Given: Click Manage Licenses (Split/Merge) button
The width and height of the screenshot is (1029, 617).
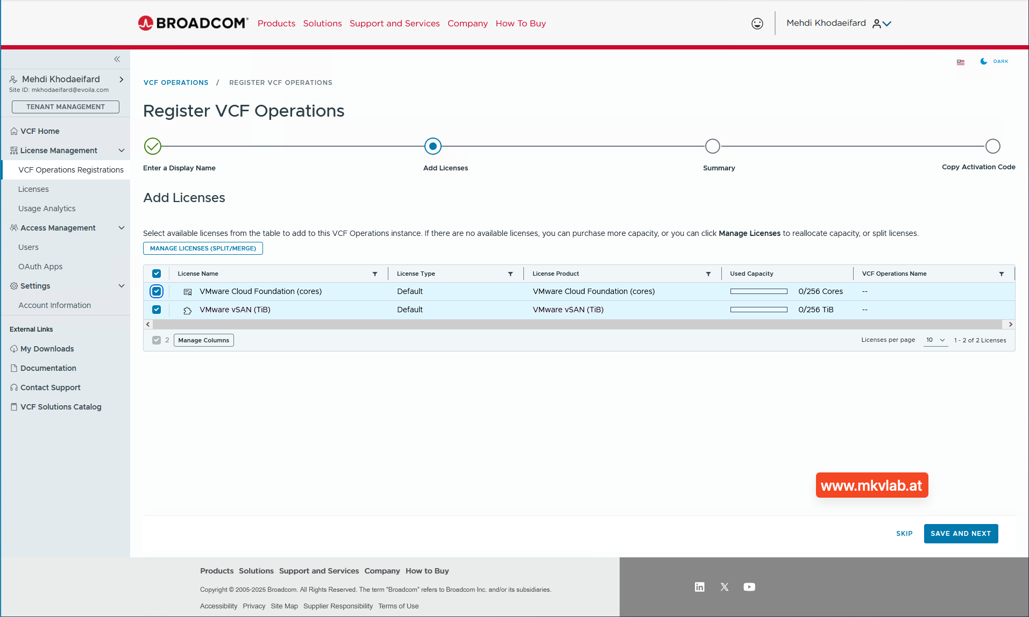Looking at the screenshot, I should pos(203,248).
